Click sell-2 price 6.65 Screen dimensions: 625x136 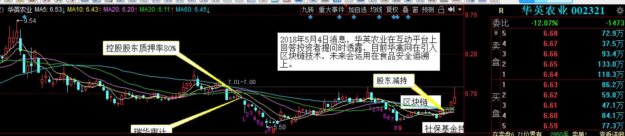pyautogui.click(x=550, y=64)
